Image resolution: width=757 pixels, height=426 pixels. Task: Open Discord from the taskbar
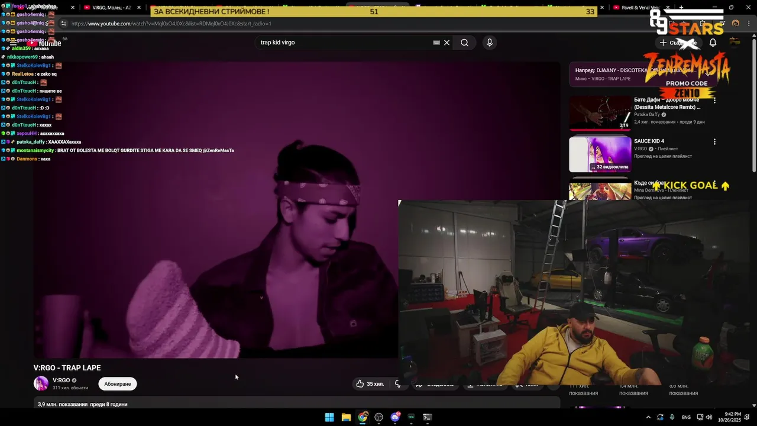click(395, 417)
